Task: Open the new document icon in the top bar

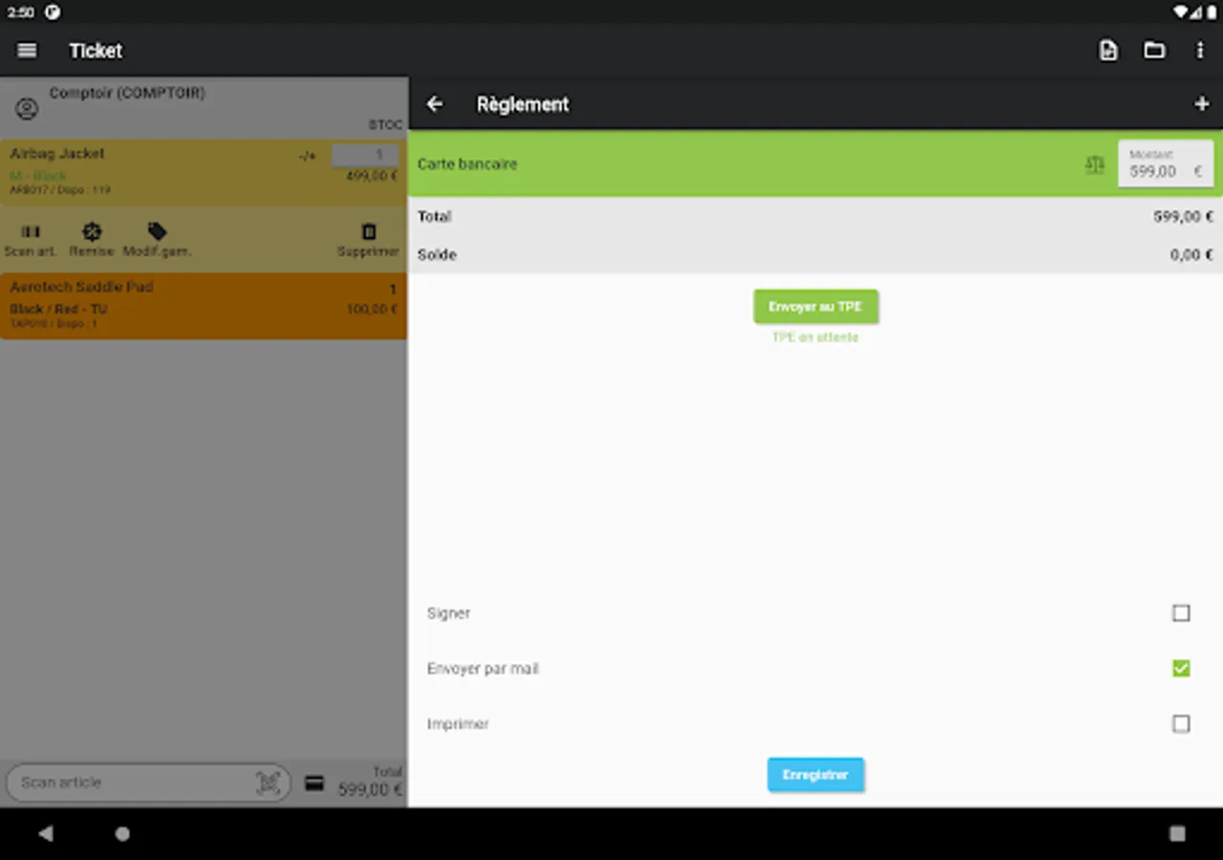Action: coord(1108,51)
